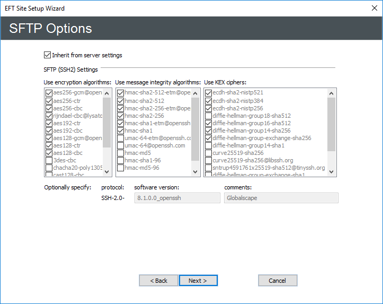Screen dimensions: 383x304
Task: Uncheck Inherit from server settings checkbox
Action: [48, 55]
